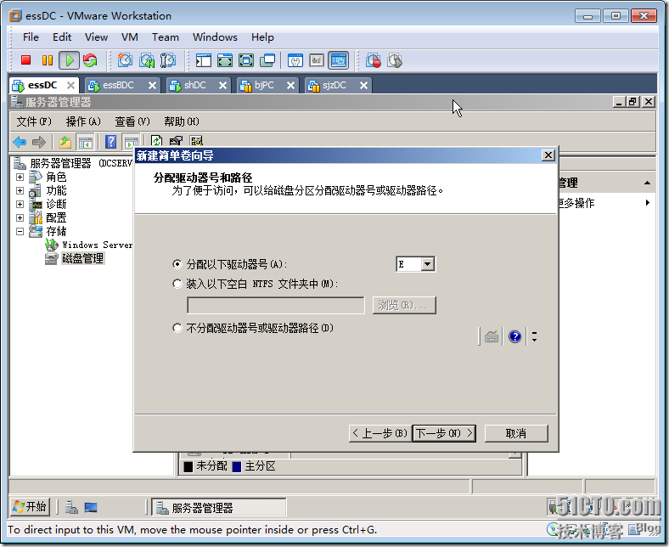This screenshot has width=669, height=547.
Task: Click the Unity mode toolbar icon
Action: 267,60
